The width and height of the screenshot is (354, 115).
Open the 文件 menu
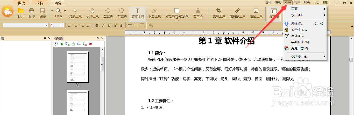(268, 3)
